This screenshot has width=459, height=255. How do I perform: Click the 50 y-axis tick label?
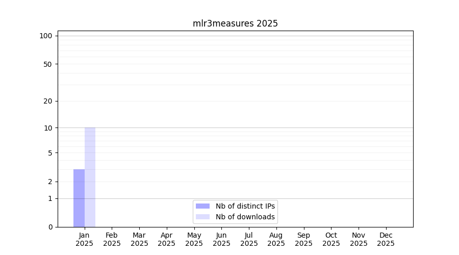pyautogui.click(x=47, y=64)
